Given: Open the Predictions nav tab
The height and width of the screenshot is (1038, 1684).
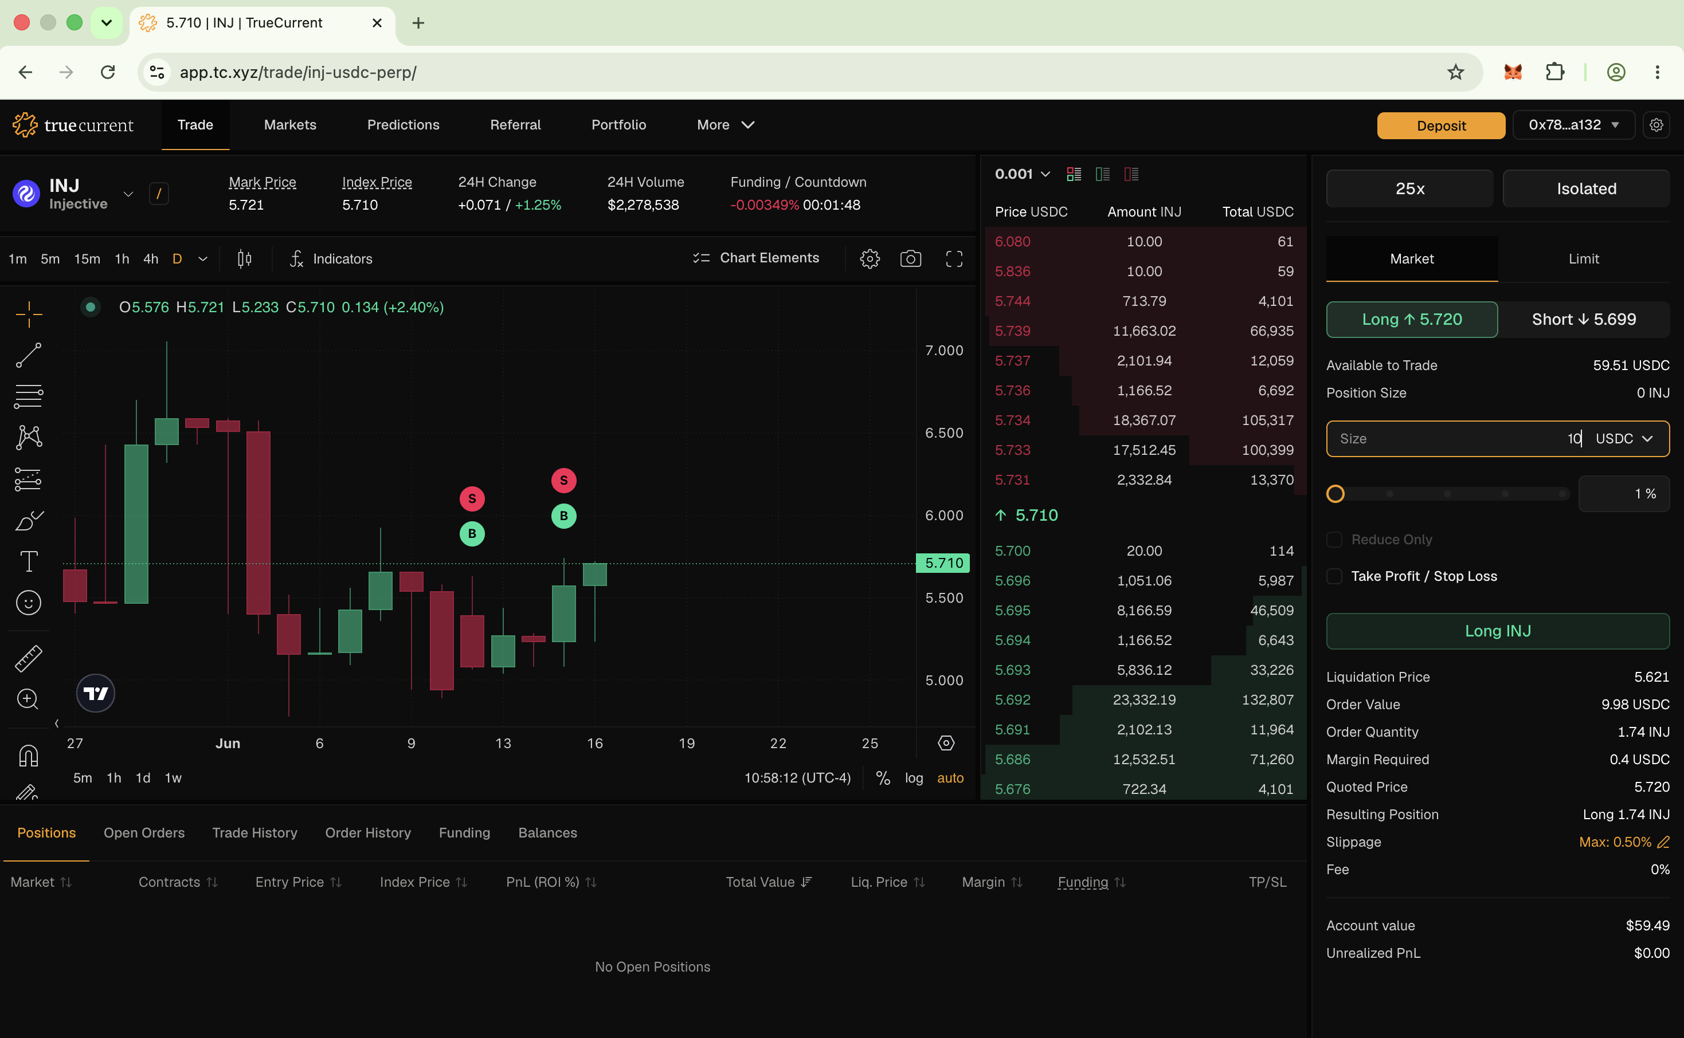Looking at the screenshot, I should [403, 125].
